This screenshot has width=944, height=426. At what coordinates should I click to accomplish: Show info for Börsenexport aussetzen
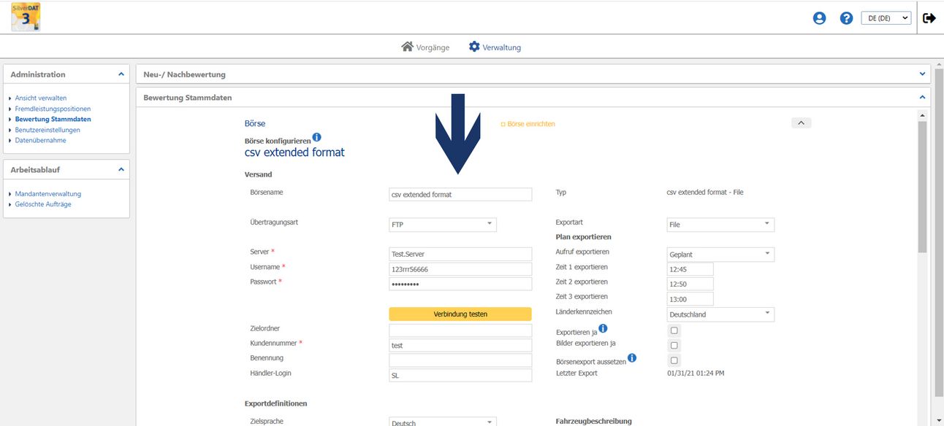point(632,358)
